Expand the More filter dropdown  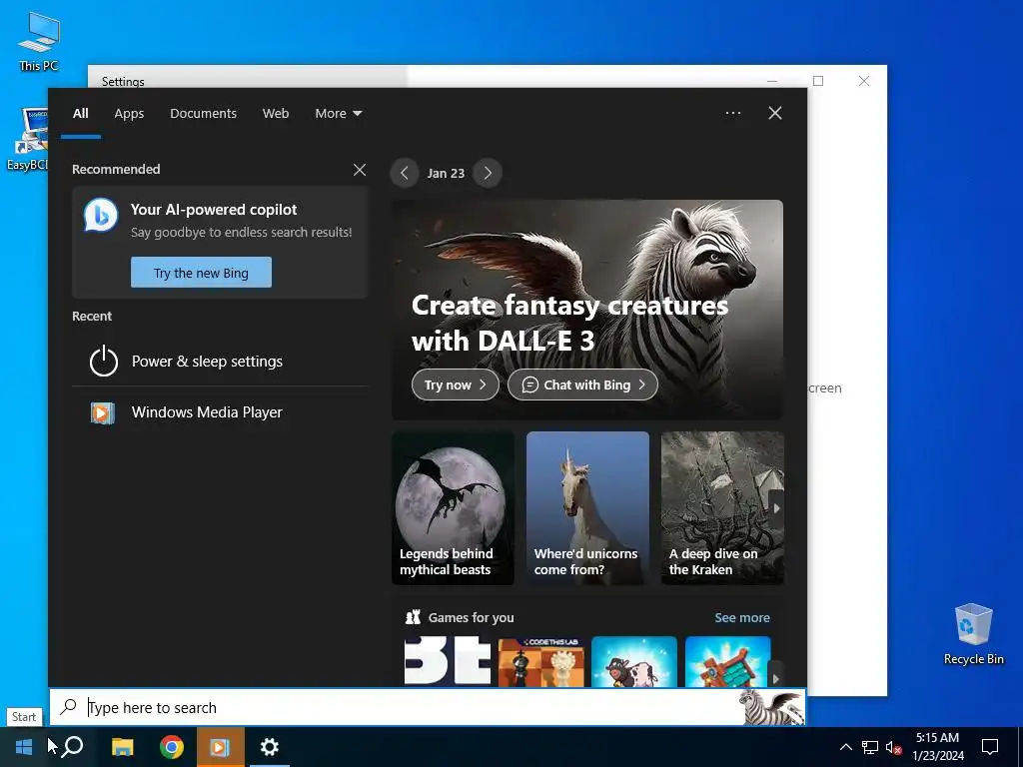338,114
